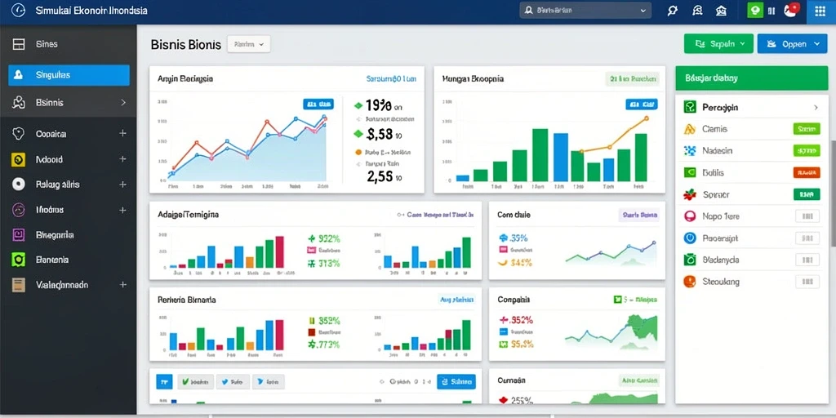
Task: Click the building icon in top bar
Action: 721,10
